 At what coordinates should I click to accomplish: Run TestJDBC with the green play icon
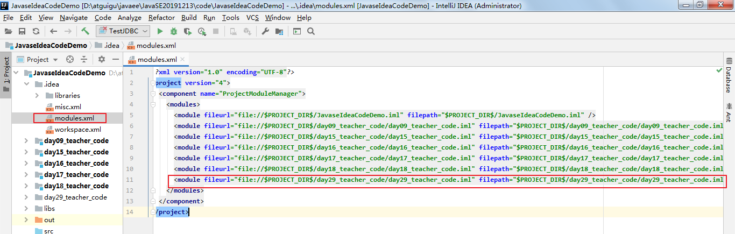pyautogui.click(x=160, y=31)
